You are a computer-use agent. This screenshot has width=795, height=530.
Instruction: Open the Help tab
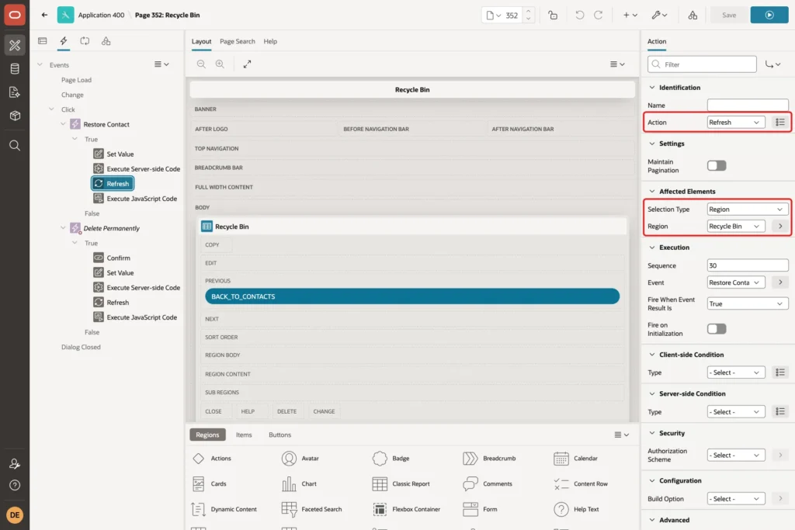(270, 41)
